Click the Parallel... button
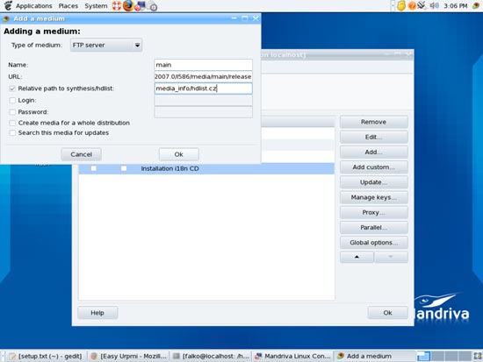 374,227
